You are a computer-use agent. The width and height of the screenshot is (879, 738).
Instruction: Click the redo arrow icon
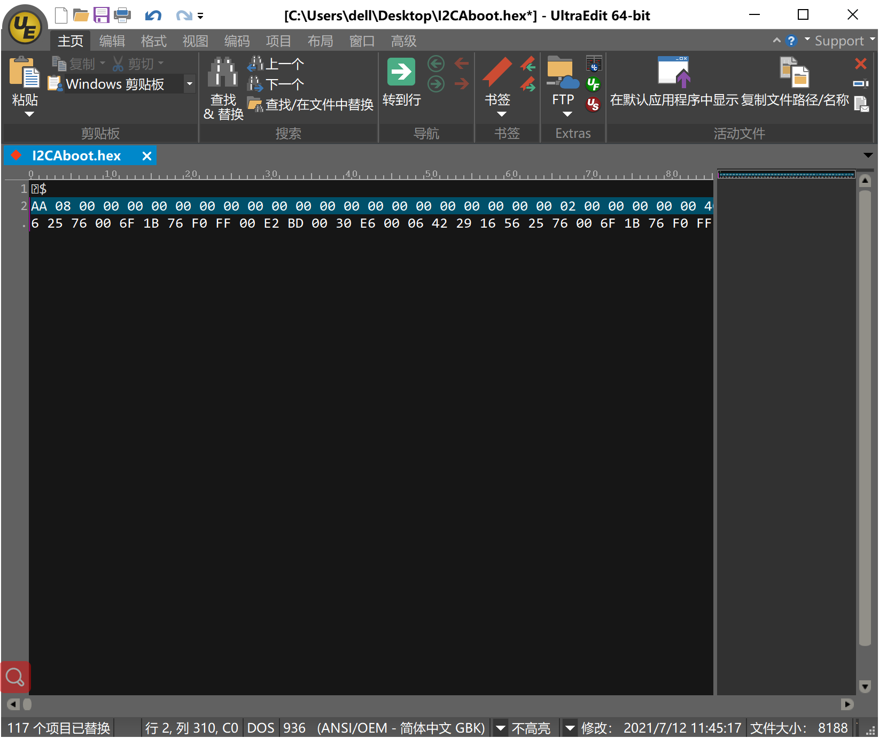coord(184,15)
